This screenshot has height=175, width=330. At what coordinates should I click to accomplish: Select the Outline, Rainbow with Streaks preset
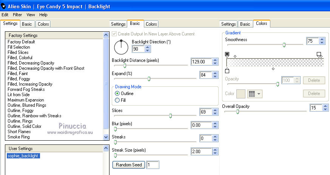[x=34, y=116]
